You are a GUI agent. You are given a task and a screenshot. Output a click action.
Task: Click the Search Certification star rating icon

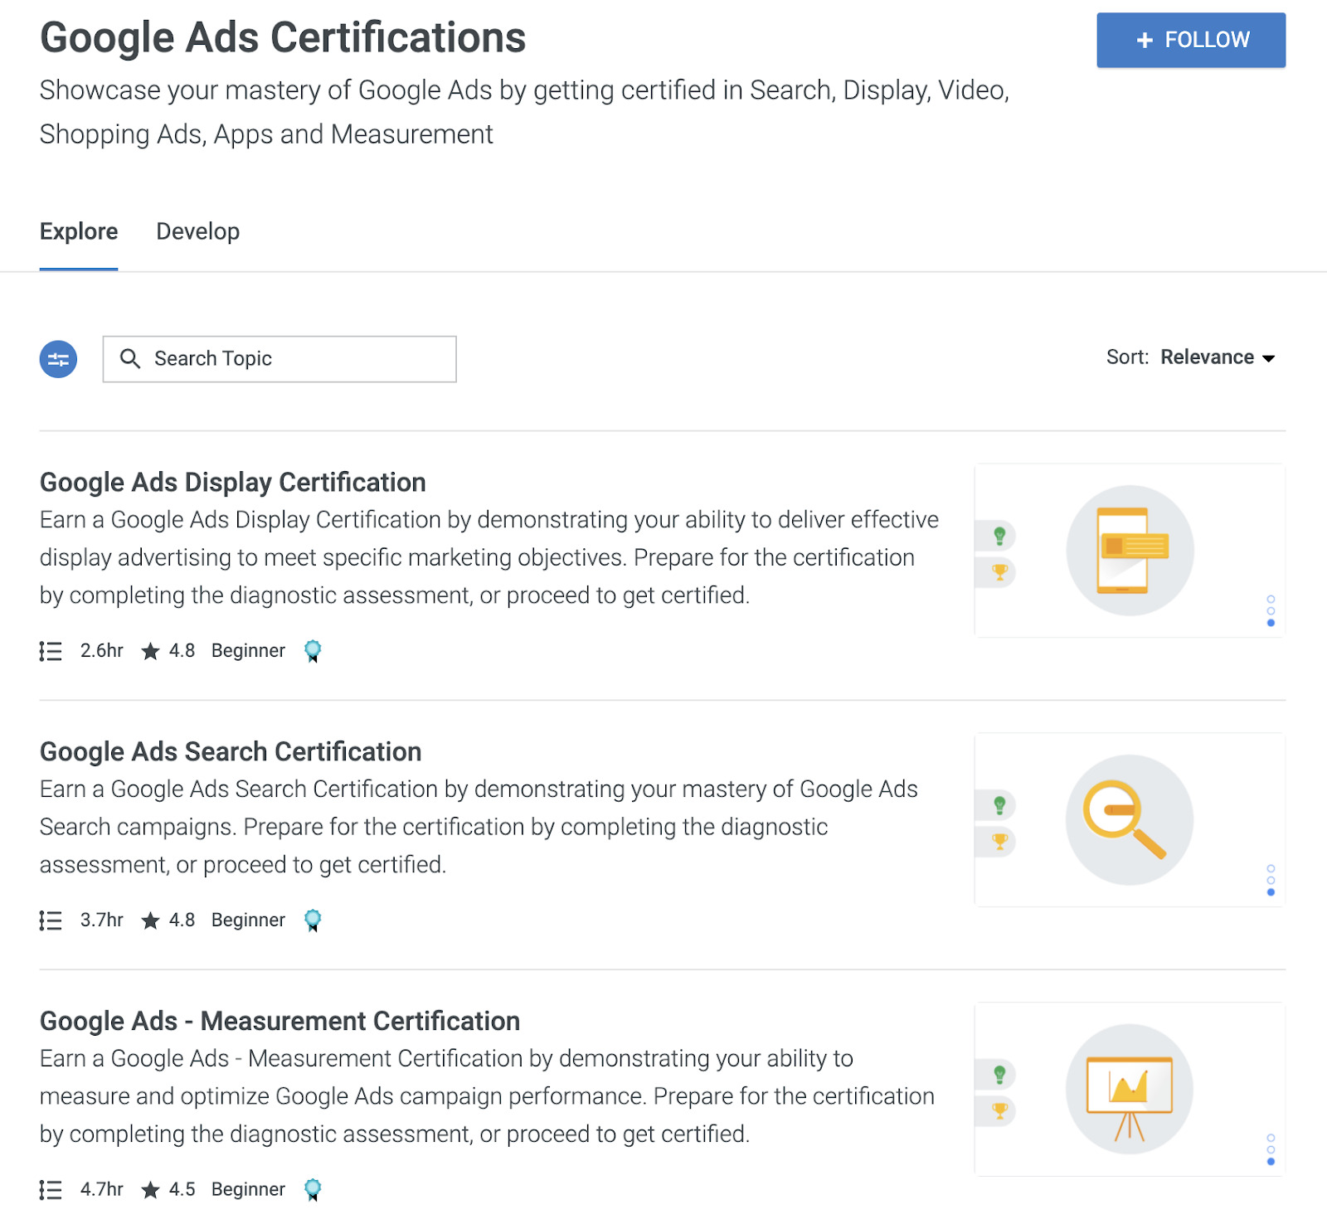pyautogui.click(x=150, y=920)
